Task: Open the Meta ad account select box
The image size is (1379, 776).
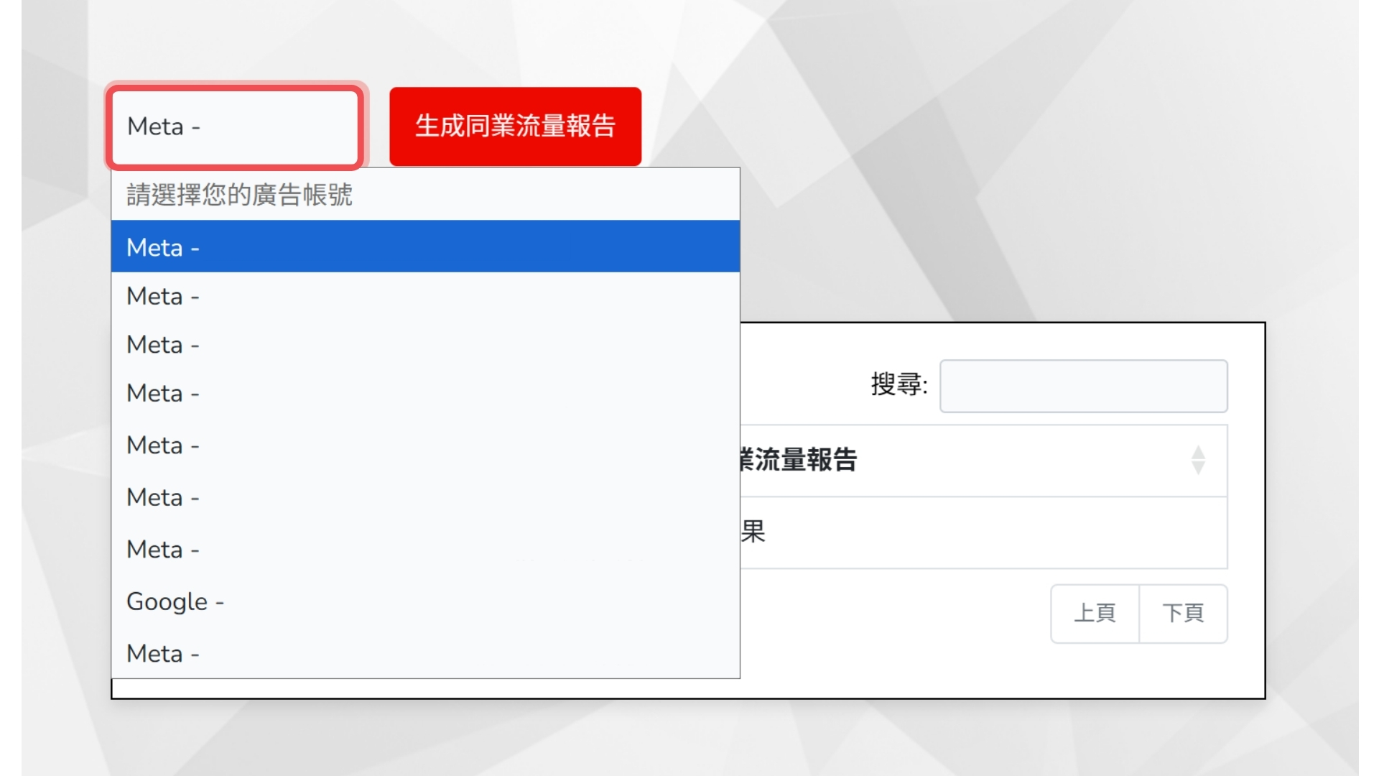Action: pyautogui.click(x=236, y=126)
